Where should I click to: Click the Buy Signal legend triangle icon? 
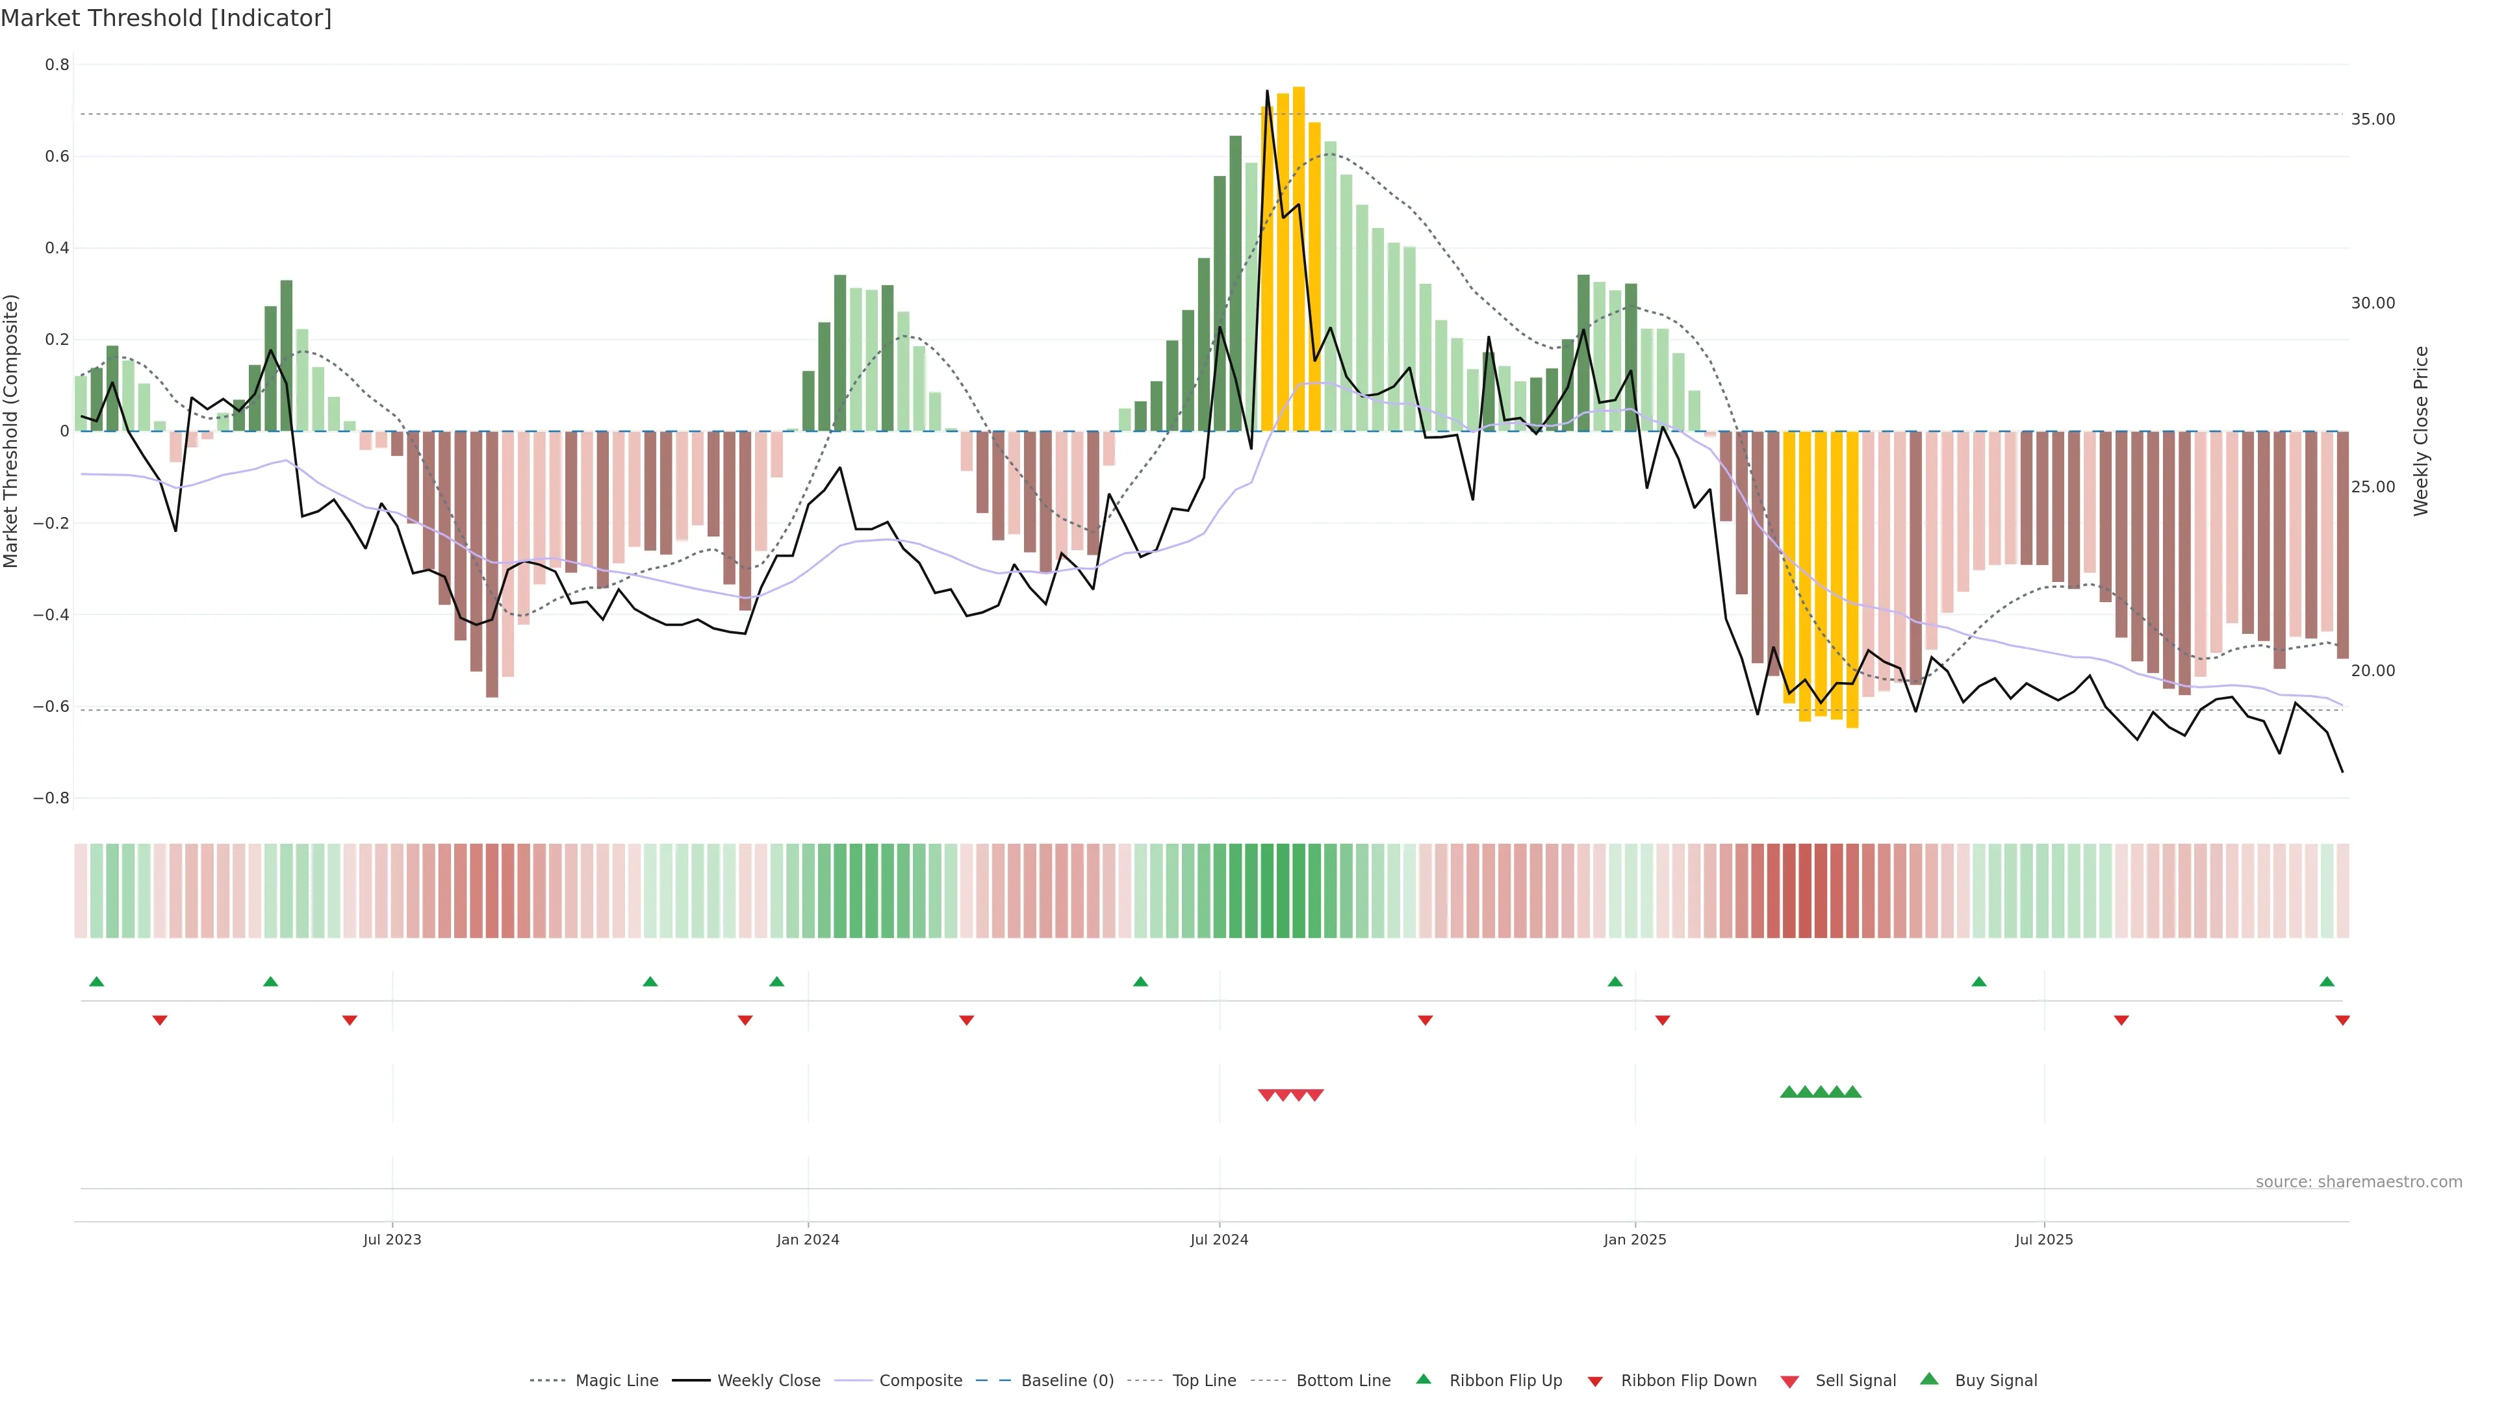(x=1929, y=1379)
